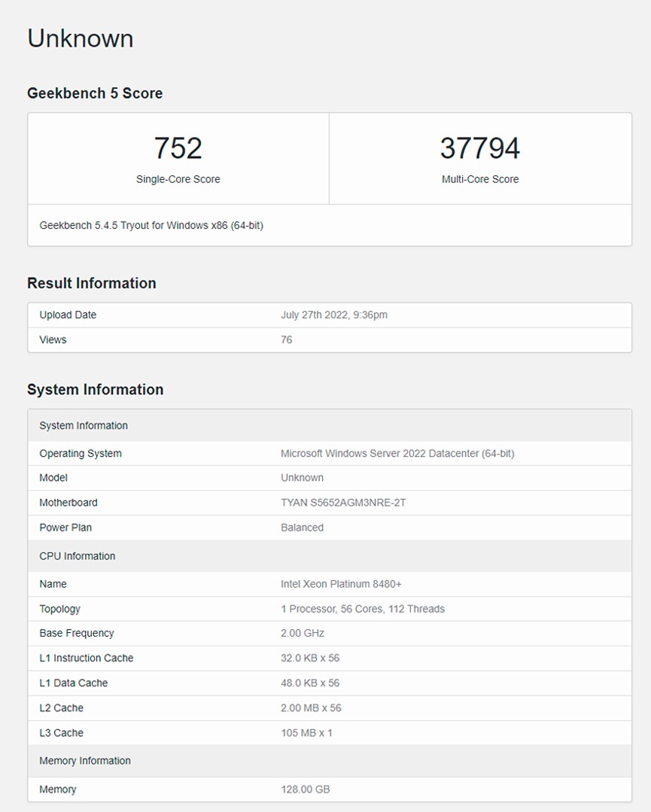Select the '48.0 KB x 56' cache value
This screenshot has width=651, height=812.
[310, 683]
